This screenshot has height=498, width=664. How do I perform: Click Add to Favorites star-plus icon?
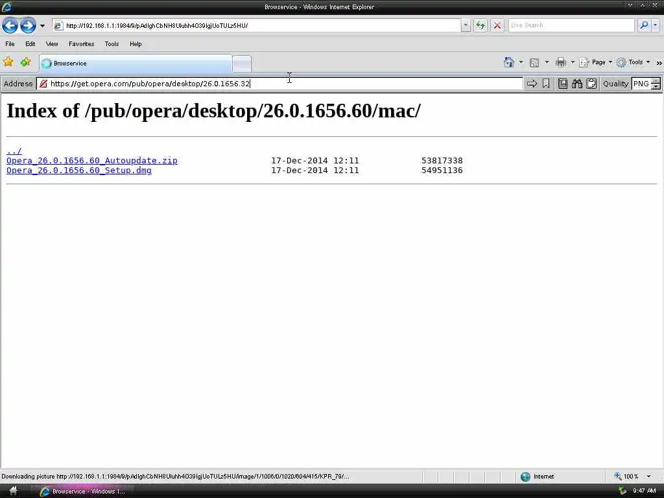coord(25,62)
